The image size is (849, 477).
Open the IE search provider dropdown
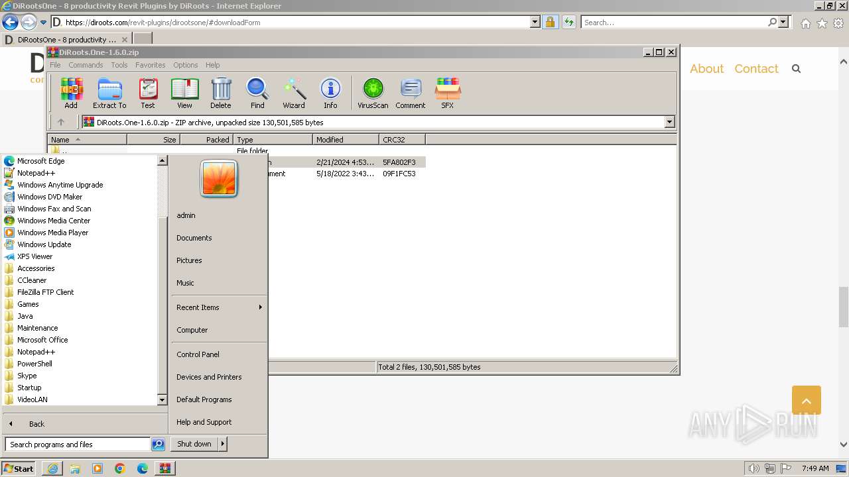pos(783,22)
